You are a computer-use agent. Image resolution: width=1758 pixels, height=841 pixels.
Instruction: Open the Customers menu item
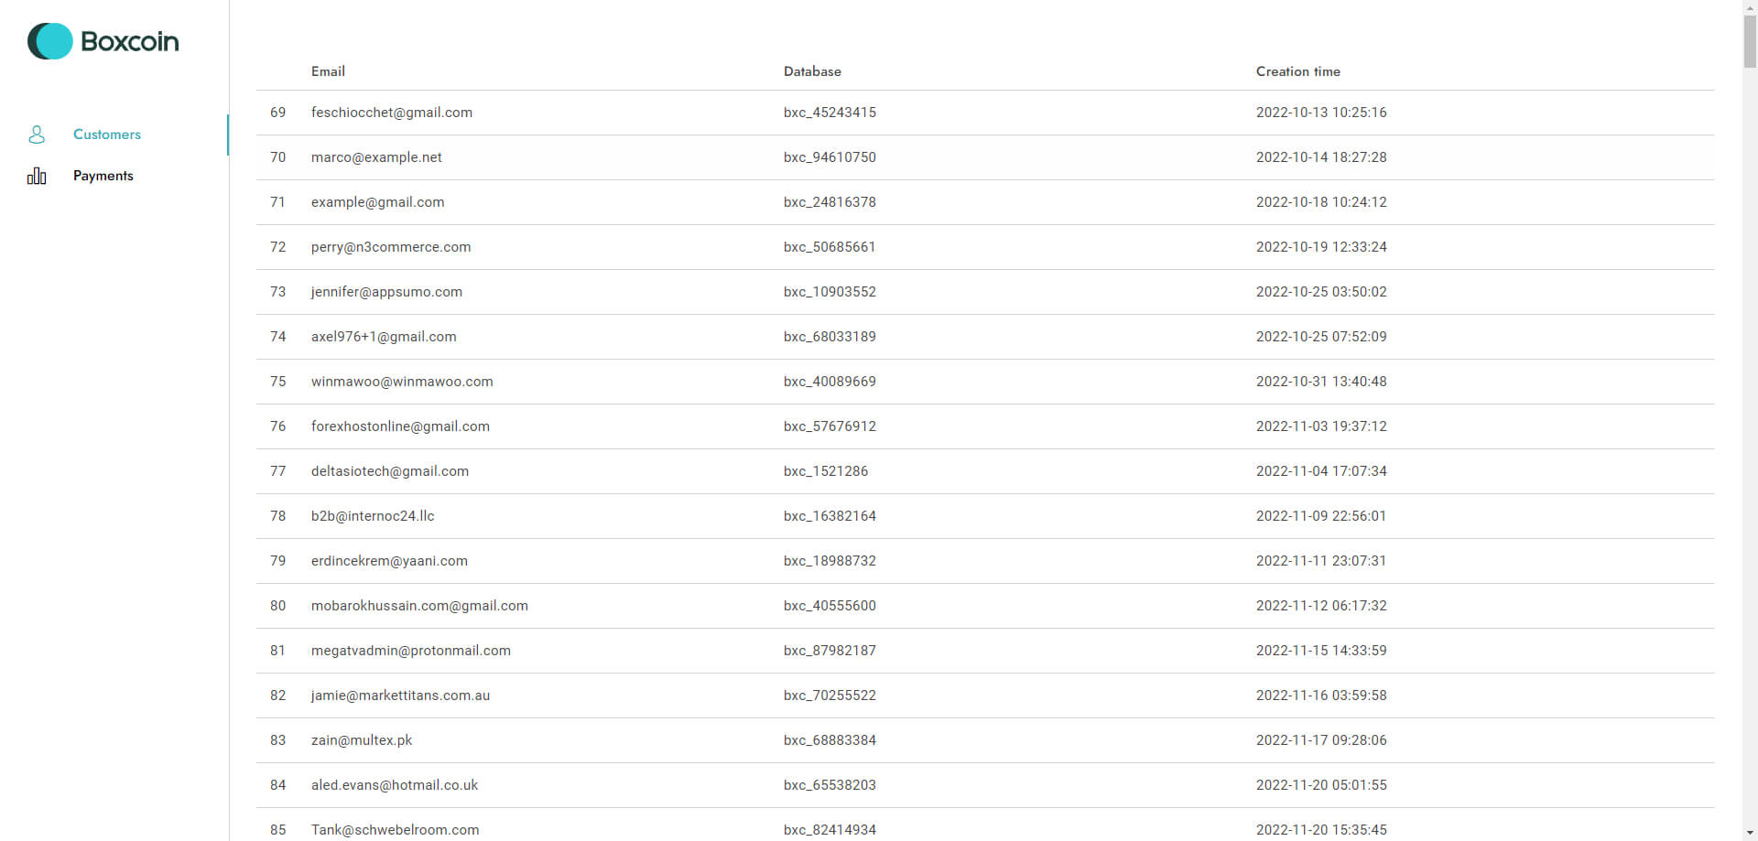(106, 135)
